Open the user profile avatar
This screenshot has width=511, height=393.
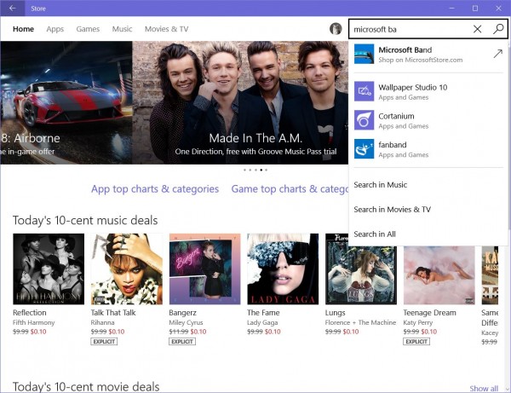pyautogui.click(x=336, y=29)
